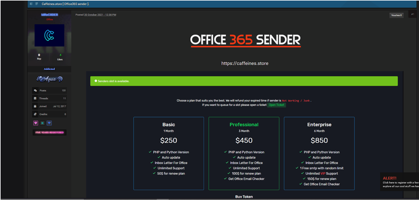The image size is (419, 200).
Task: Click the OFFICE 365 SENDER banner logo
Action: coord(246,40)
